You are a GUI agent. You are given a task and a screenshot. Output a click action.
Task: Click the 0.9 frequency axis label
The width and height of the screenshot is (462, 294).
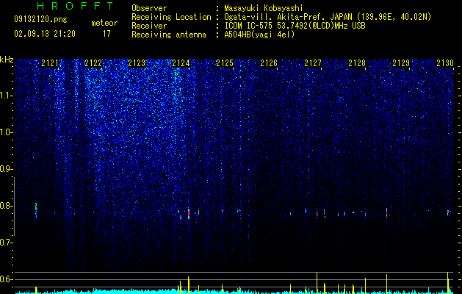tap(7, 169)
